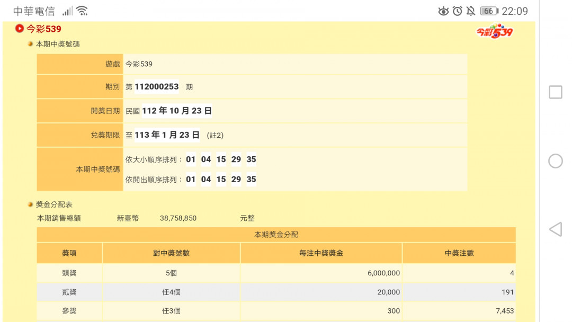The height and width of the screenshot is (322, 572).
Task: Click number 15 in 依開出順序排列 row
Action: tap(221, 180)
